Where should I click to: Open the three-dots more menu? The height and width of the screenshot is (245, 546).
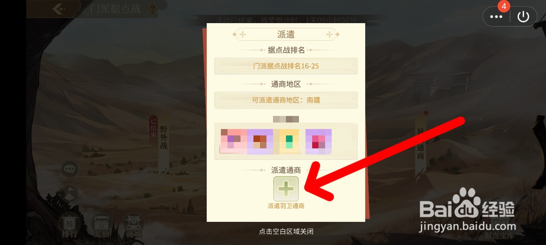tap(496, 16)
